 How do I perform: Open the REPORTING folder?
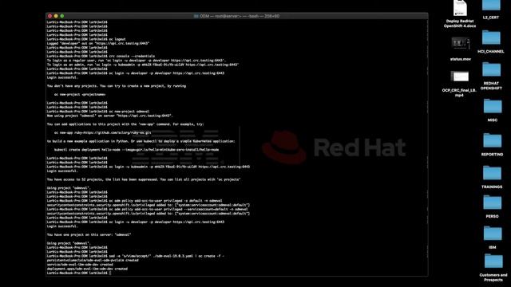pos(492,140)
